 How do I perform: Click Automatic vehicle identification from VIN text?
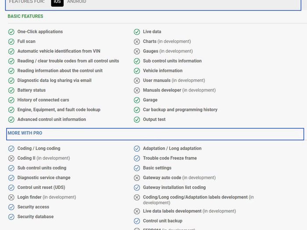59,51
